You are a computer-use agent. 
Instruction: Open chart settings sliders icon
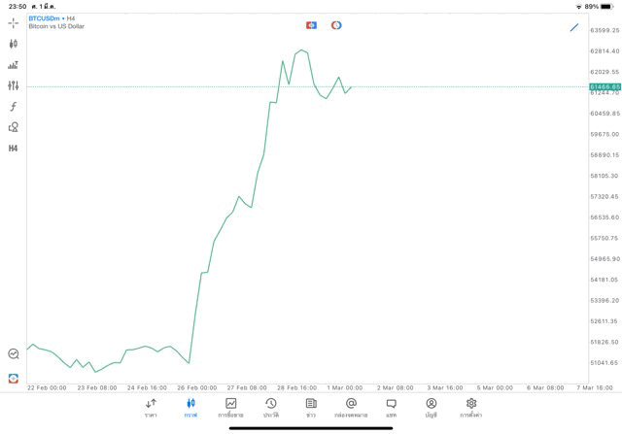pyautogui.click(x=14, y=85)
